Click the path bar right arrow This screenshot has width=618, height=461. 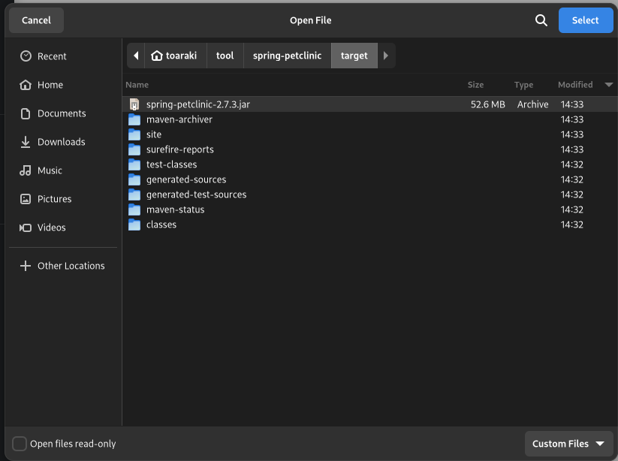pyautogui.click(x=386, y=56)
